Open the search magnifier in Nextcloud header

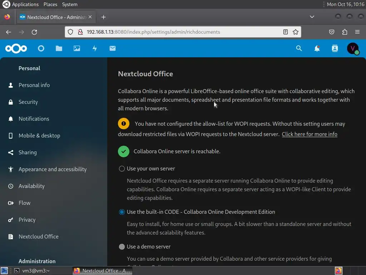coord(299,48)
